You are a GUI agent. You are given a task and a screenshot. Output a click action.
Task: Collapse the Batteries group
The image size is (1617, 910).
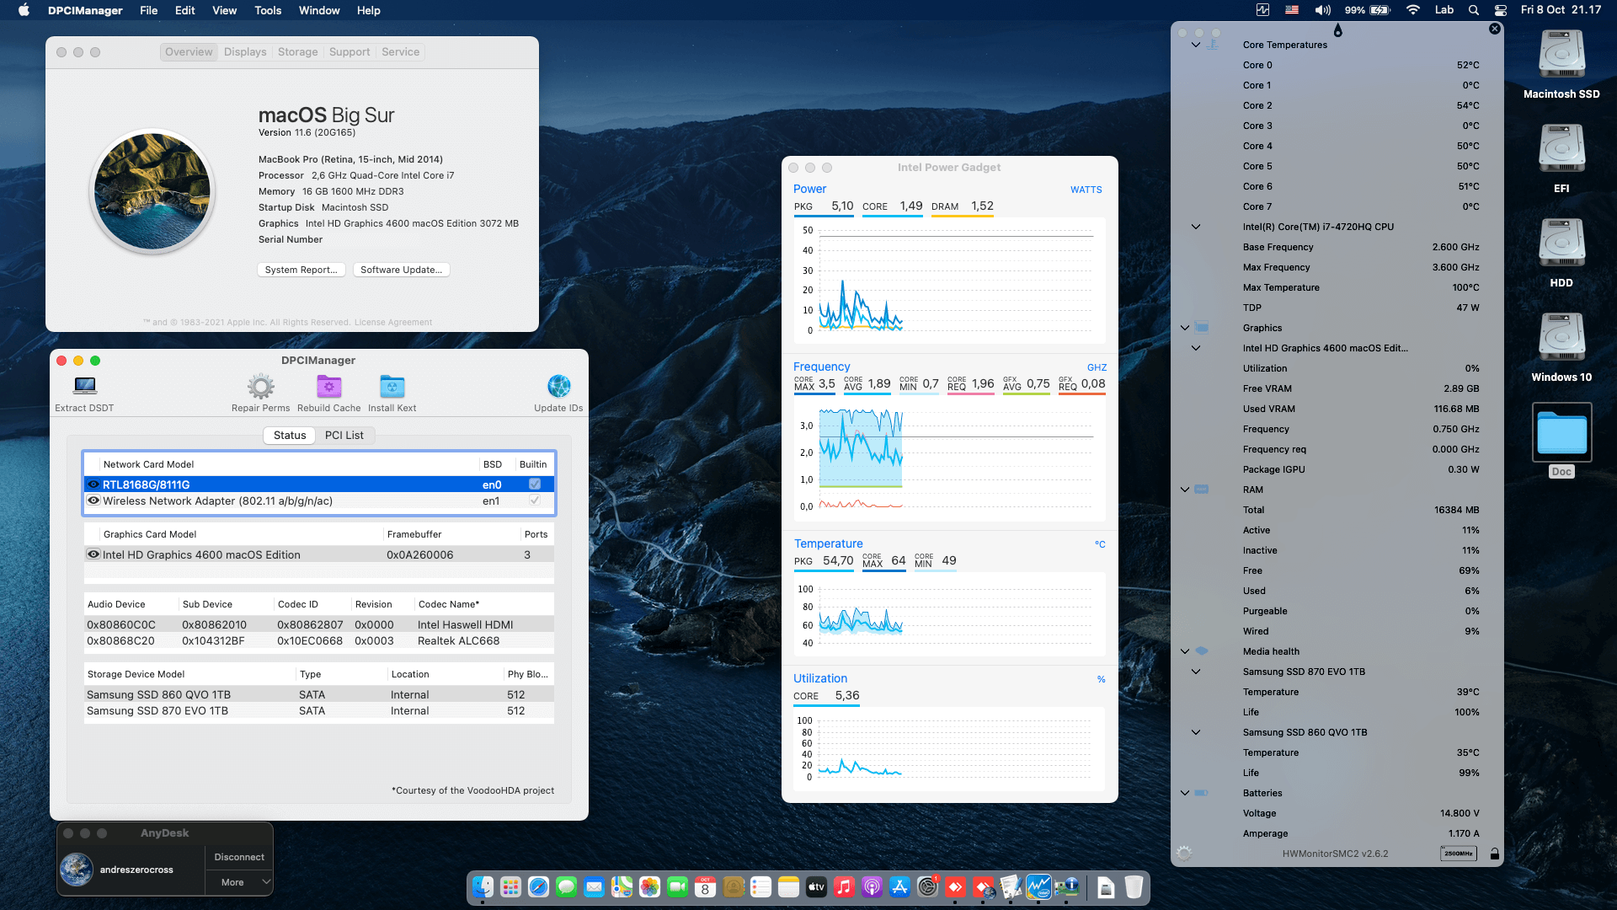click(x=1185, y=793)
